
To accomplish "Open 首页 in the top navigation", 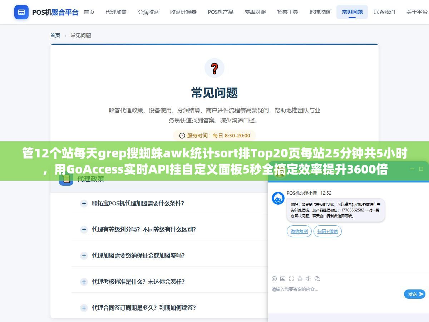I will [x=89, y=12].
